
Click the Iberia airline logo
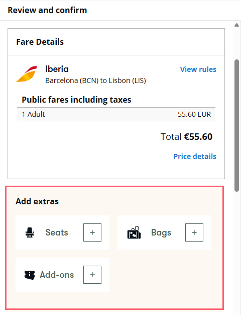pyautogui.click(x=27, y=74)
